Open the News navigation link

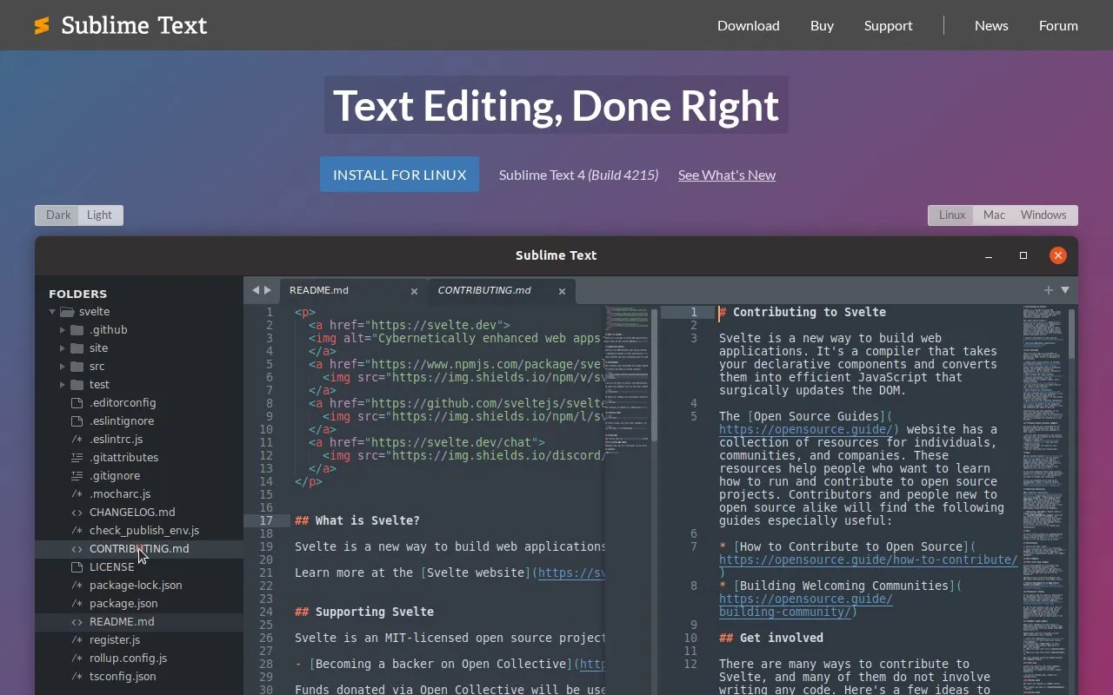pyautogui.click(x=991, y=26)
